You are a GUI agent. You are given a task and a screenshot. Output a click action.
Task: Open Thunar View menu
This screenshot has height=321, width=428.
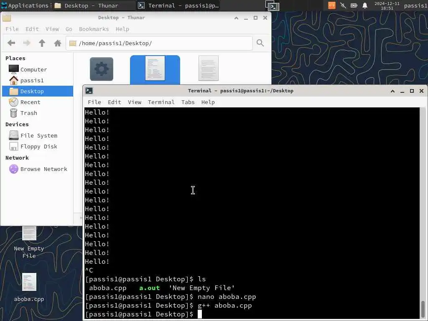(x=52, y=29)
